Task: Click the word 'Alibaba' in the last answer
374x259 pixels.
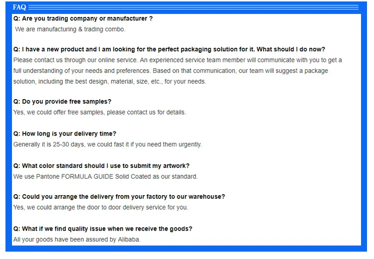Action: point(128,240)
